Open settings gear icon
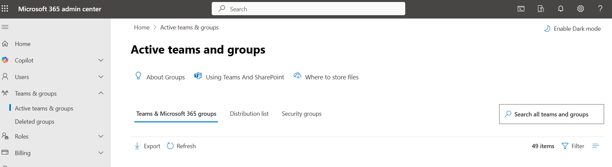 (581, 9)
